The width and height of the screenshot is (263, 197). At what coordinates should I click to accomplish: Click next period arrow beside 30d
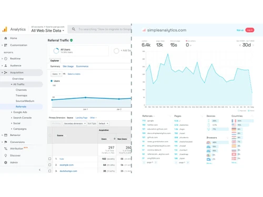[253, 45]
